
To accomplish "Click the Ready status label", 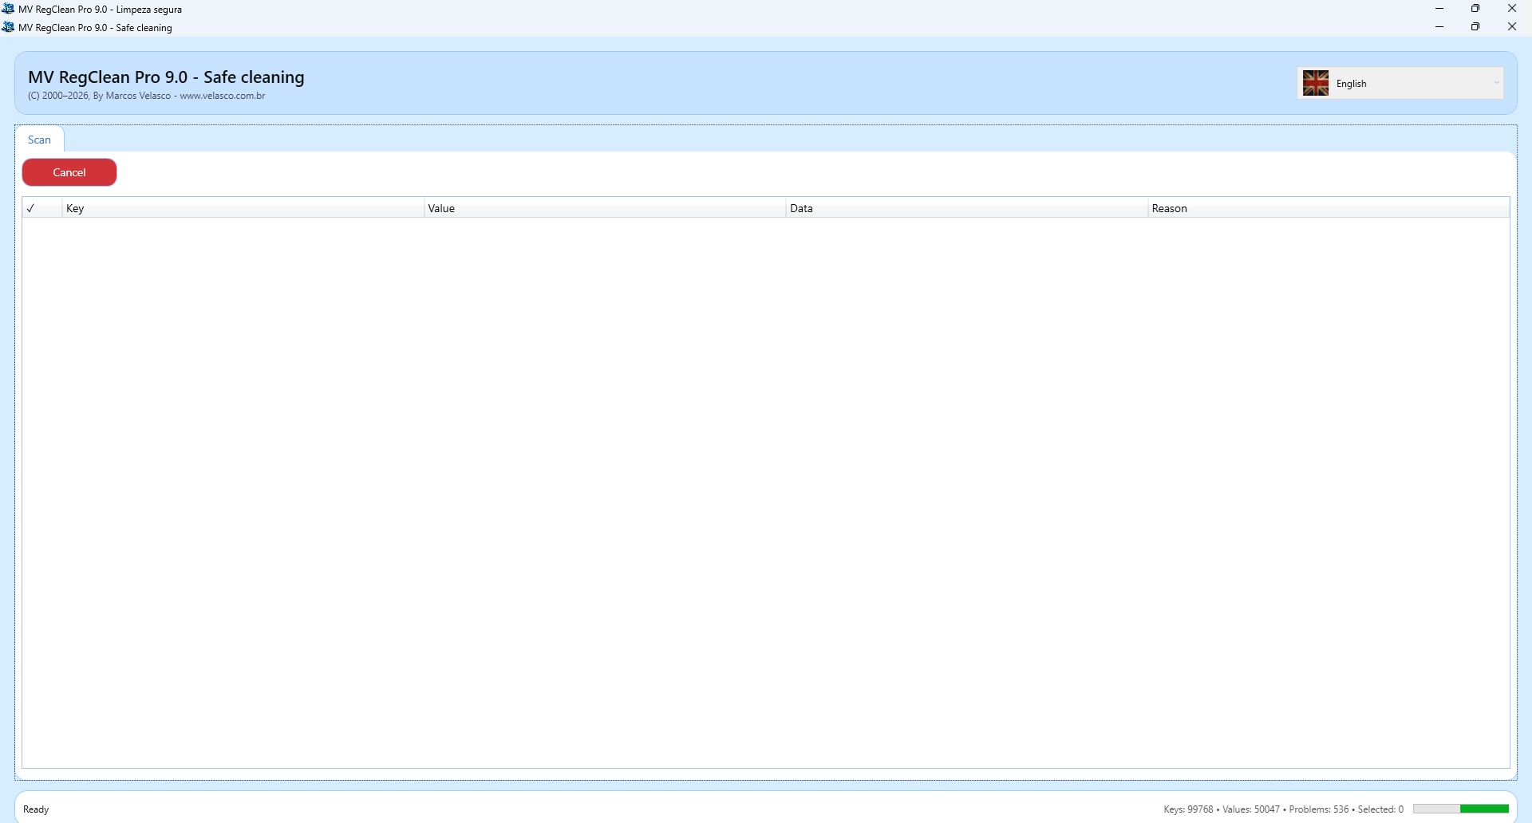I will (x=36, y=809).
